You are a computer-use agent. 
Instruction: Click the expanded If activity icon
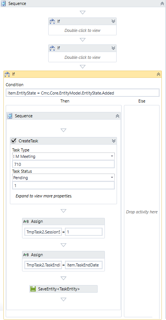[7, 74]
